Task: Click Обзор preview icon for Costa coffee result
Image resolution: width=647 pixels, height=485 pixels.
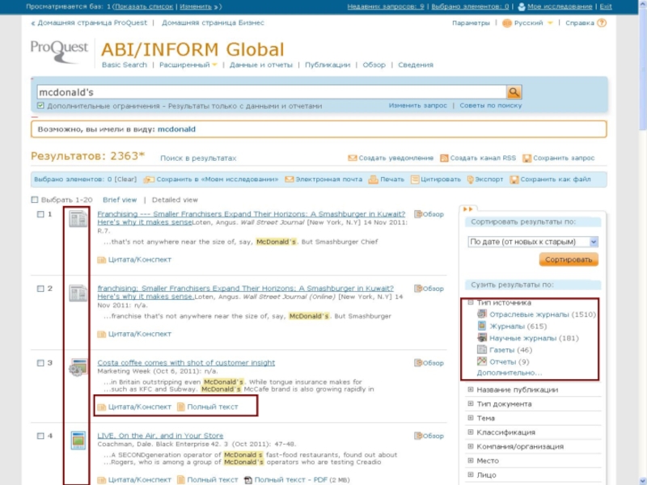Action: point(418,362)
